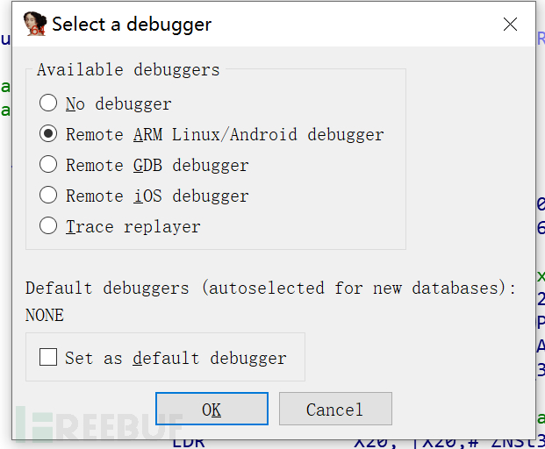The image size is (545, 449).
Task: Click the "Set as default debugger" label text
Action: 176,358
